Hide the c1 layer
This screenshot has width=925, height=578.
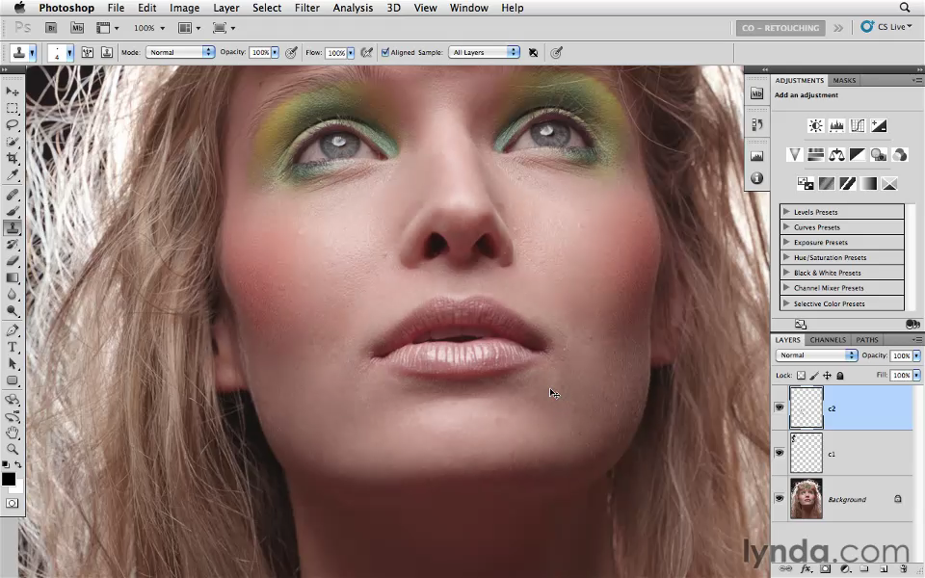coord(780,453)
